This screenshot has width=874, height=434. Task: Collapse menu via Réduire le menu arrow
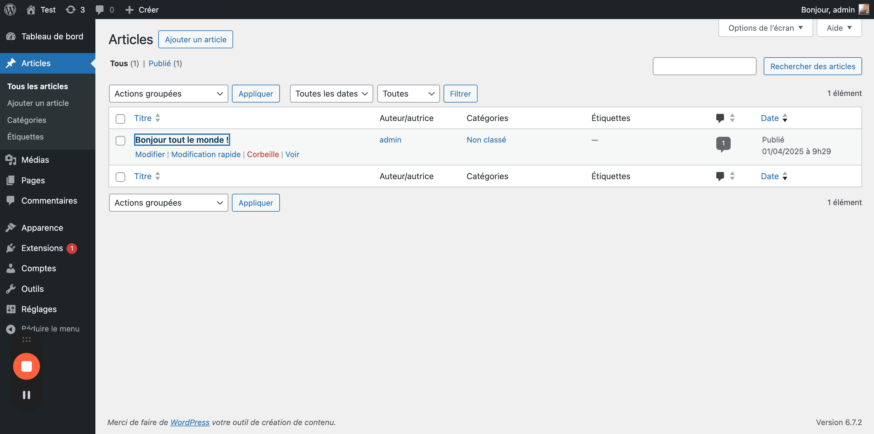pyautogui.click(x=11, y=329)
